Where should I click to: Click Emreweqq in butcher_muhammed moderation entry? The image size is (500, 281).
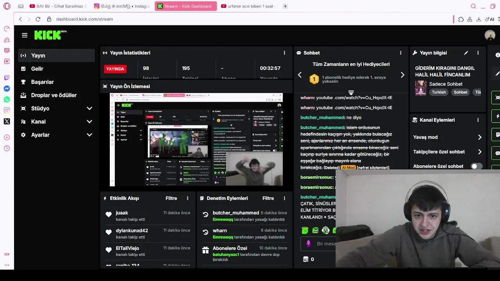pos(223,219)
